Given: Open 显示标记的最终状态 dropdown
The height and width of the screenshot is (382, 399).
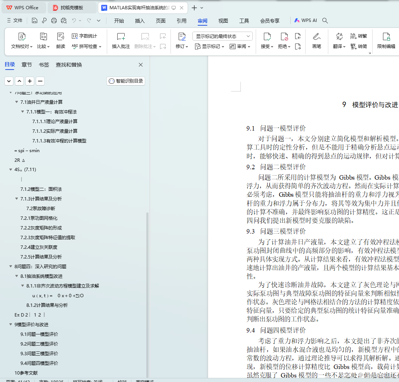Looking at the screenshot, I should point(223,36).
